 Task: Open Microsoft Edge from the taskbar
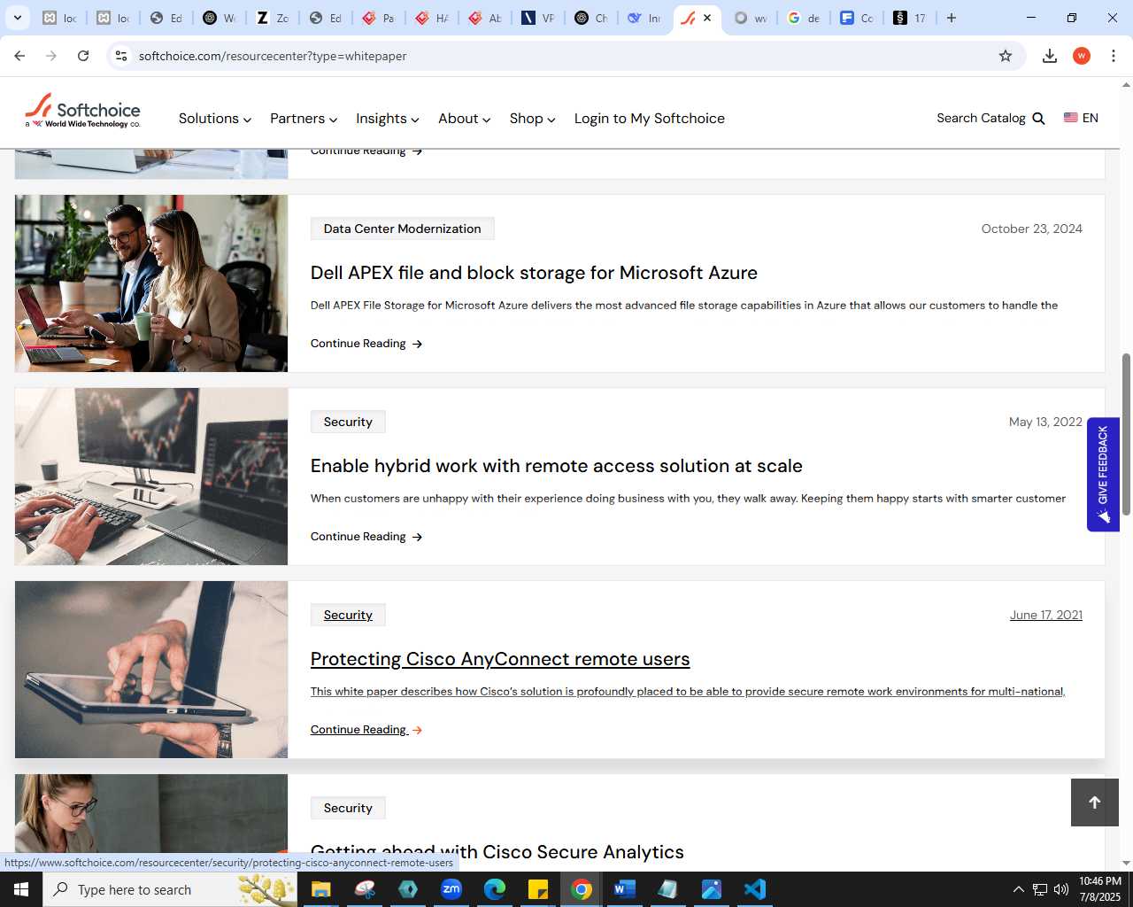point(495,889)
